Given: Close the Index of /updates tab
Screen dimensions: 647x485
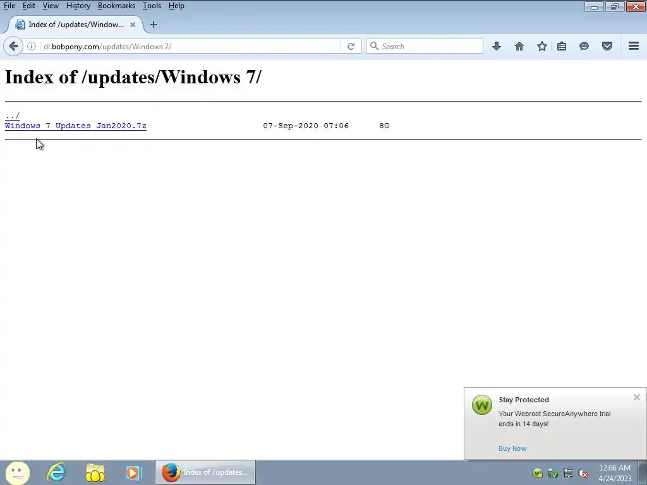Looking at the screenshot, I should pyautogui.click(x=133, y=25).
